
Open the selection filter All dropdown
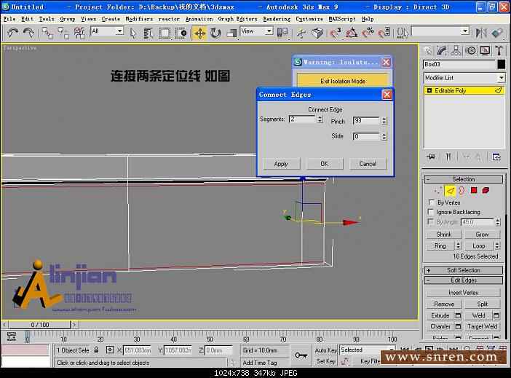120,31
